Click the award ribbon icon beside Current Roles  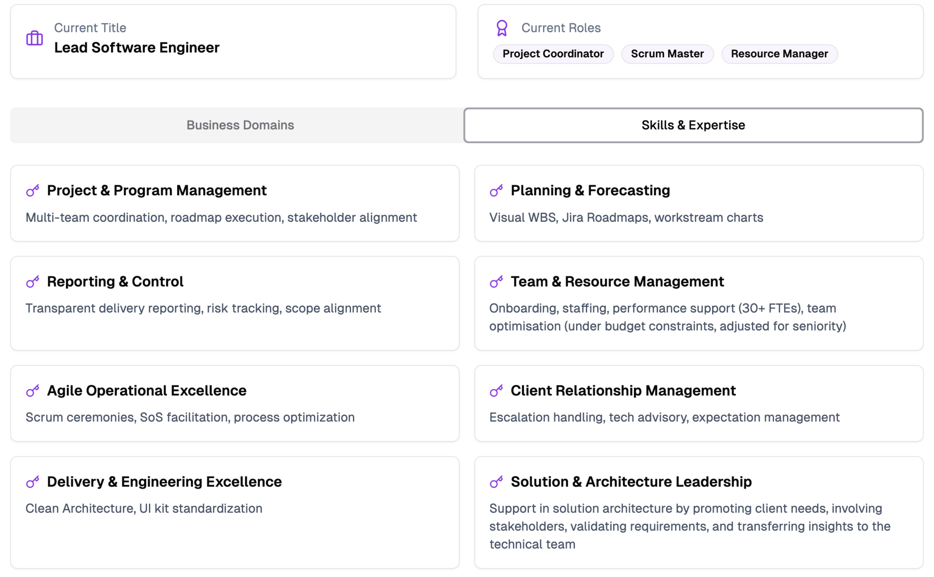pos(502,28)
